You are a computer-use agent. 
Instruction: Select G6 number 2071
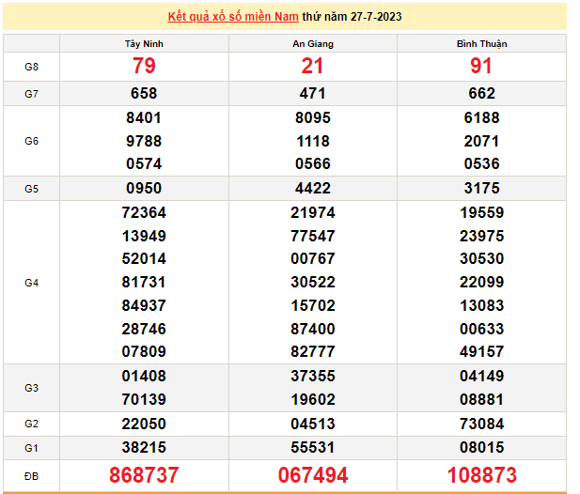481,141
